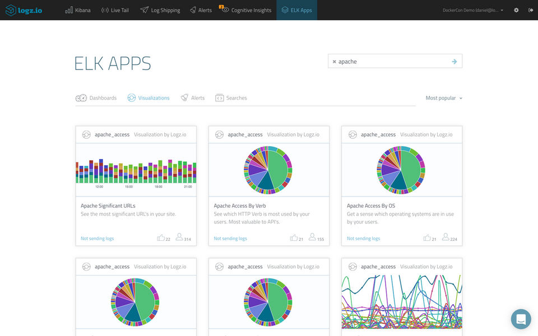Open the Apache Significant URLs bar chart thumbnail
538x336 pixels.
[136, 170]
